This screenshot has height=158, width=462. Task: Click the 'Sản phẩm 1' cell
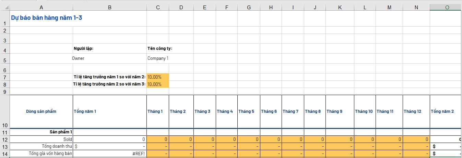tap(41, 132)
